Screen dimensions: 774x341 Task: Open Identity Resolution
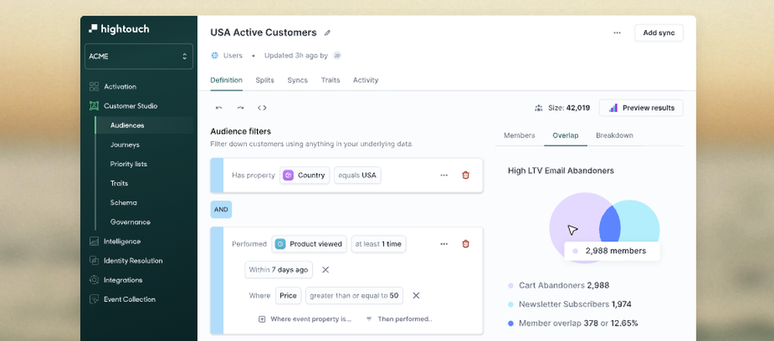pos(133,261)
